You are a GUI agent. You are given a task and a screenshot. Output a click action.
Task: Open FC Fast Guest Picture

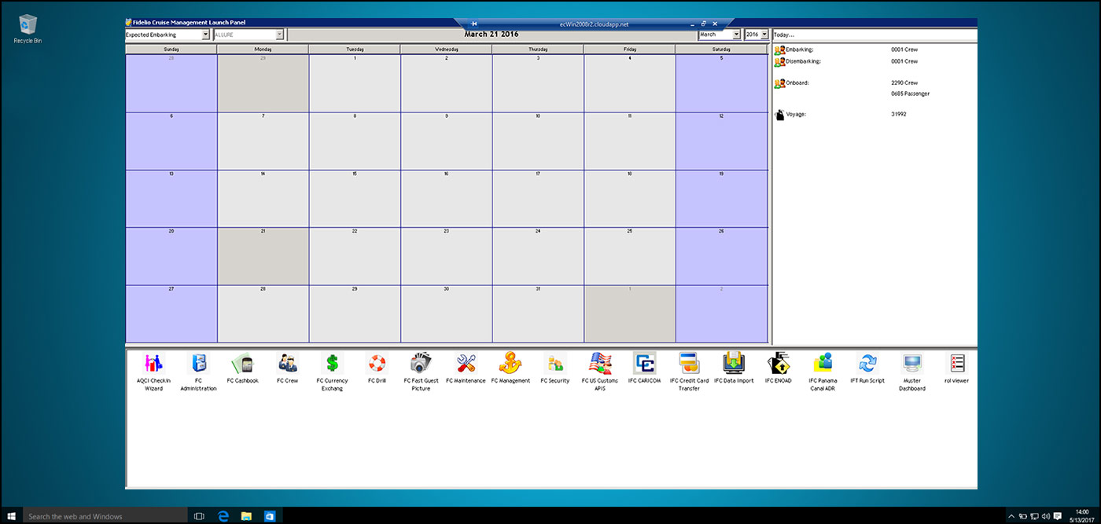point(421,372)
